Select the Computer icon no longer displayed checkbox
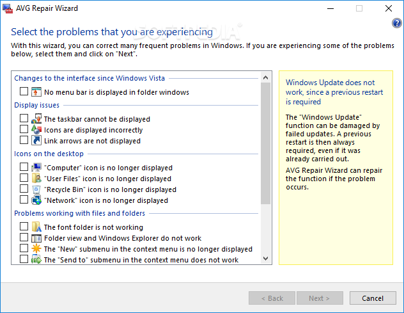Viewport: 404px width, 313px height. coord(24,166)
